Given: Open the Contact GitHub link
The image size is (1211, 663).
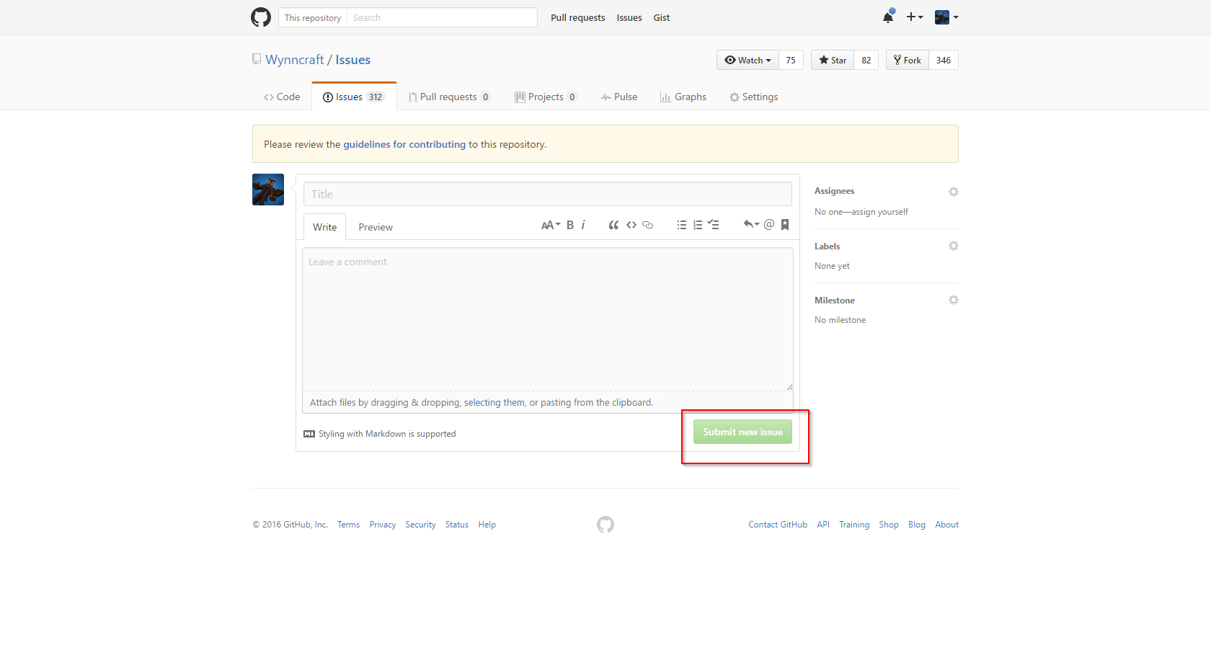Looking at the screenshot, I should pos(778,525).
